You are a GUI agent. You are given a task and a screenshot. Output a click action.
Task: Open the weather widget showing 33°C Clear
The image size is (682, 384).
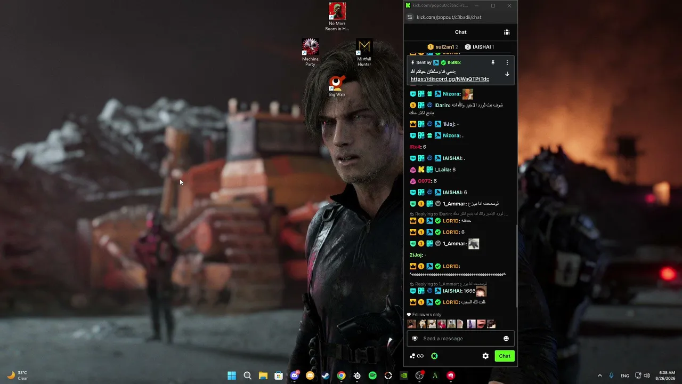pyautogui.click(x=17, y=375)
